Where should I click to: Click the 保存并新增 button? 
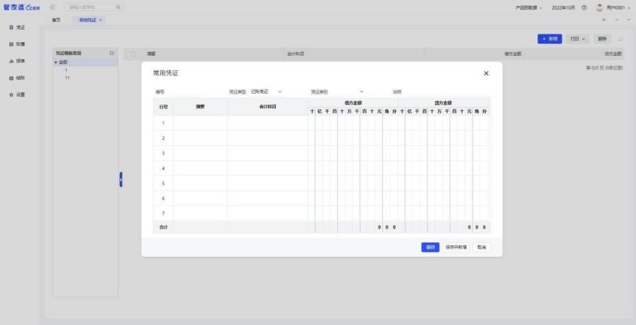coord(456,247)
